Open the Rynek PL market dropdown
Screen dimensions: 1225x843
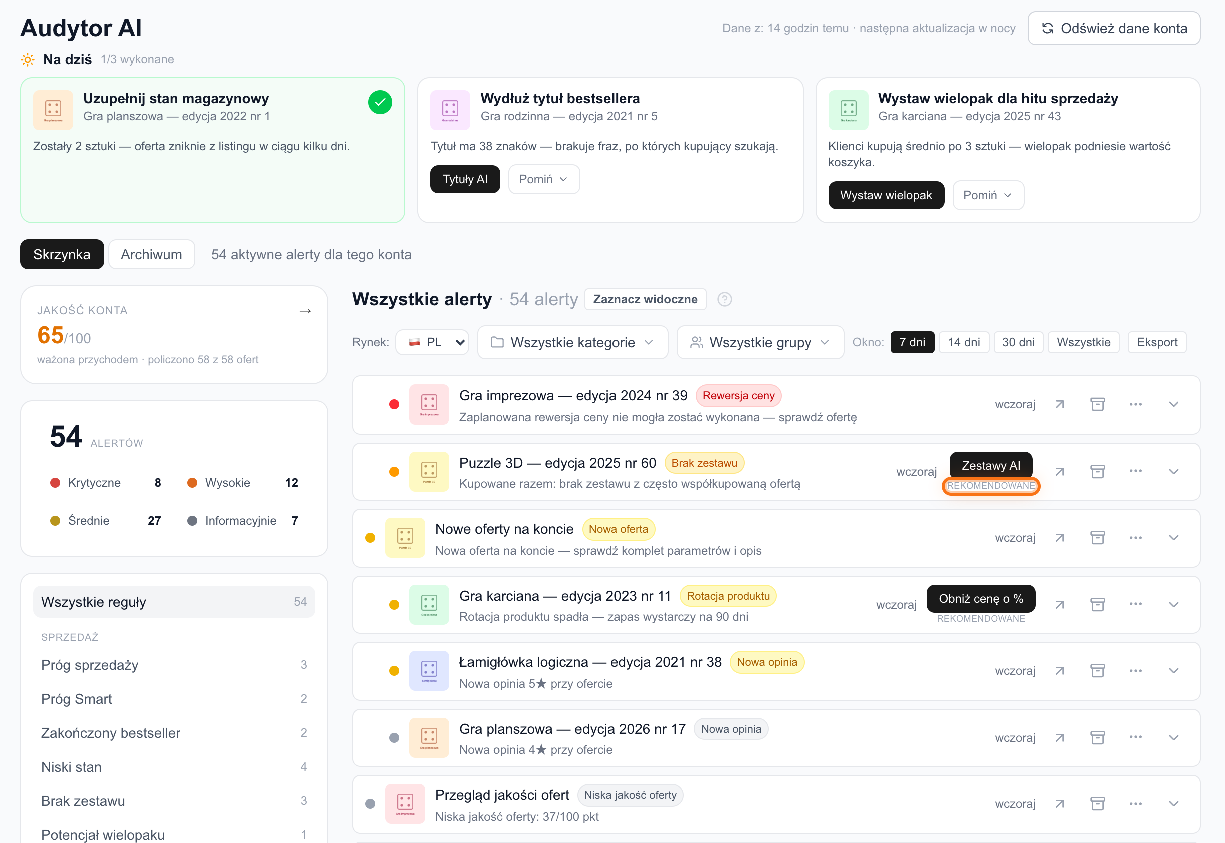coord(432,342)
